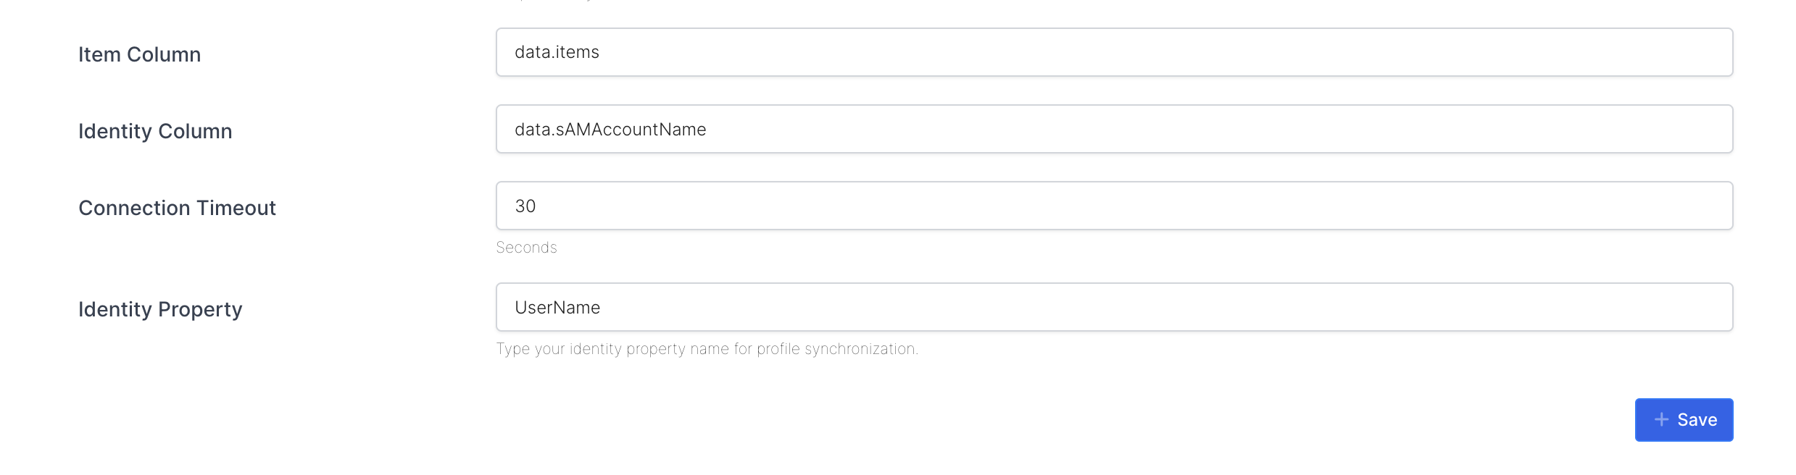Focus the Identity Column text box

[x=1114, y=129]
